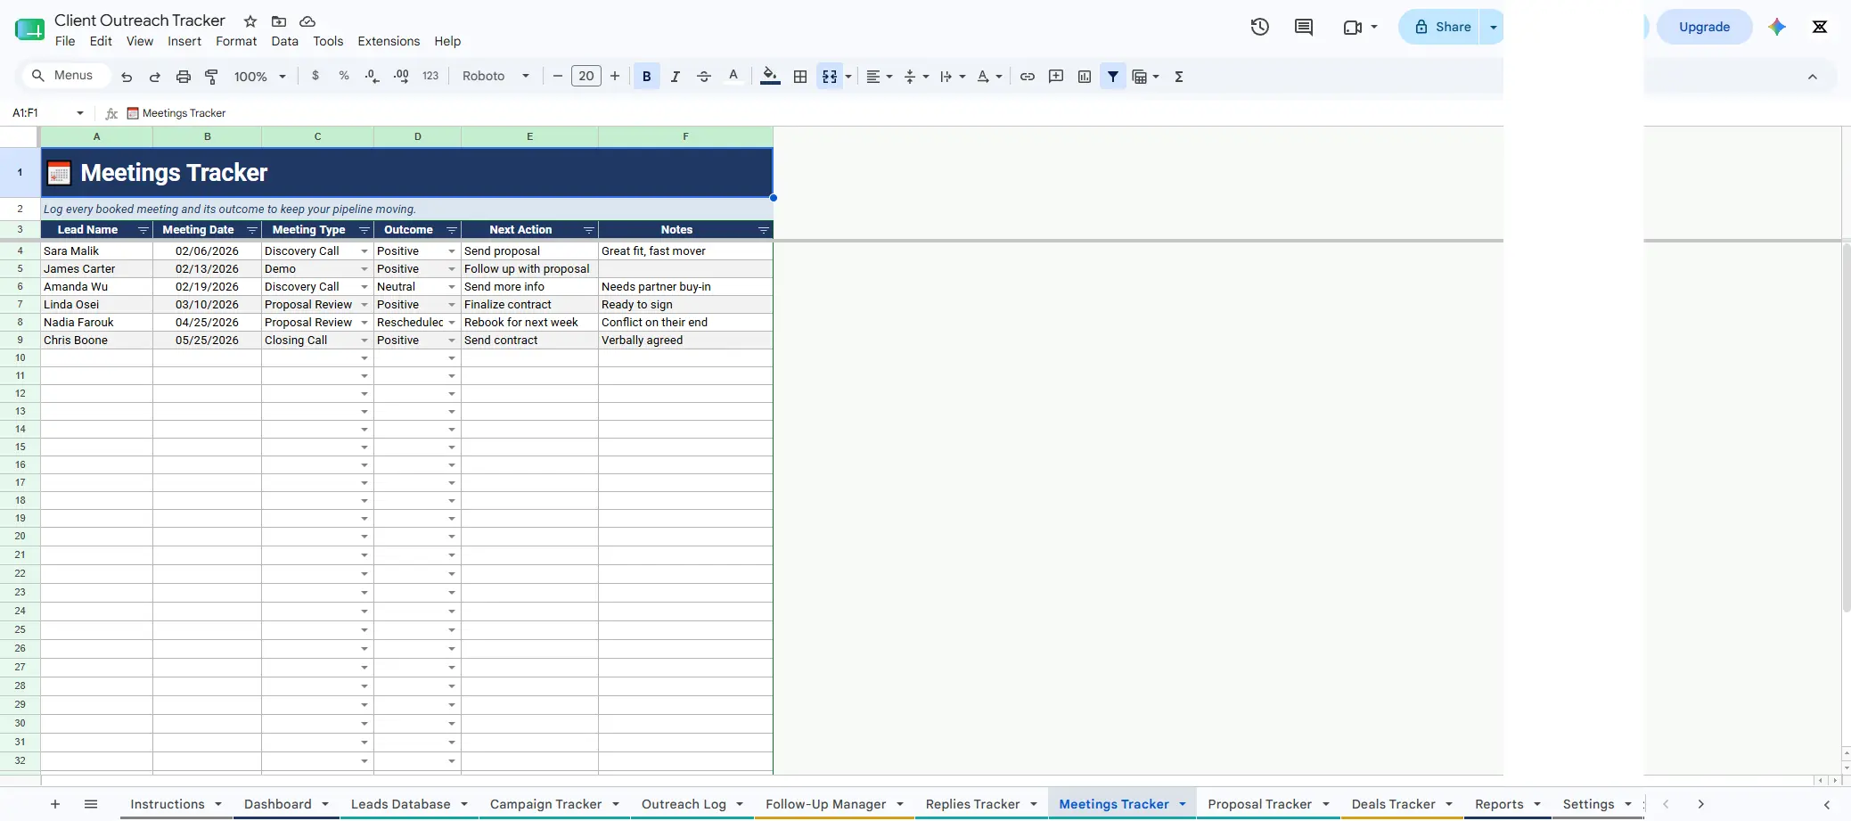Screen dimensions: 1851x821
Task: Open the Extensions menu
Action: pos(389,41)
